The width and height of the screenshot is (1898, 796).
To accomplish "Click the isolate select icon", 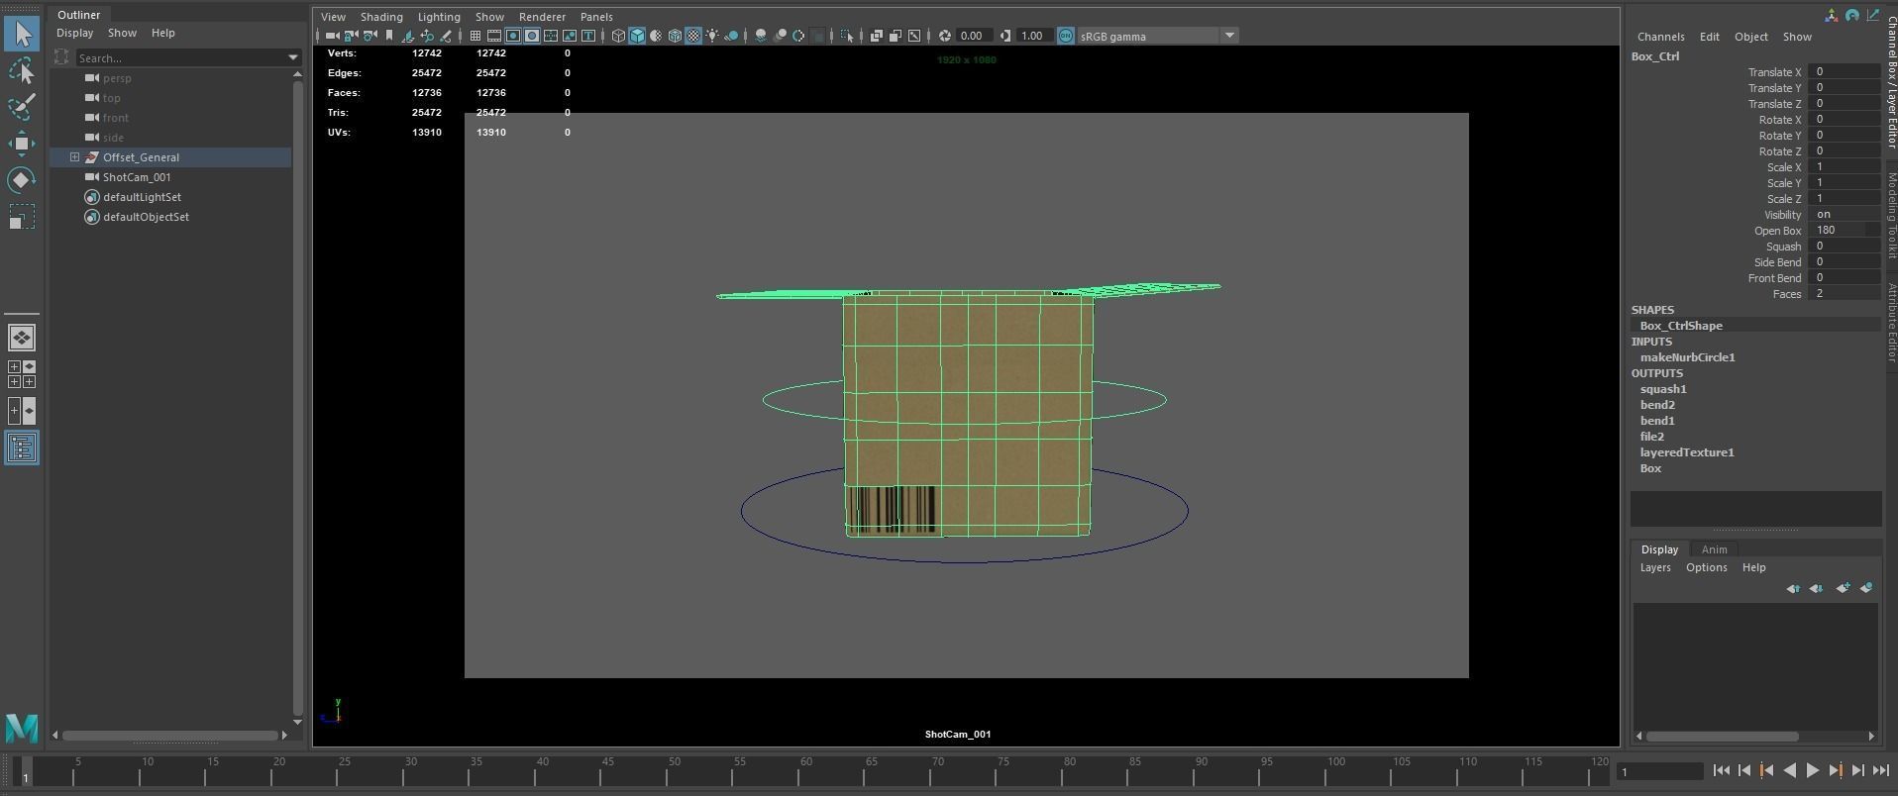I will coord(847,36).
